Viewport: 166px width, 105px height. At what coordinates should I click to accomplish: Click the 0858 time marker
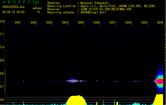click(129, 23)
